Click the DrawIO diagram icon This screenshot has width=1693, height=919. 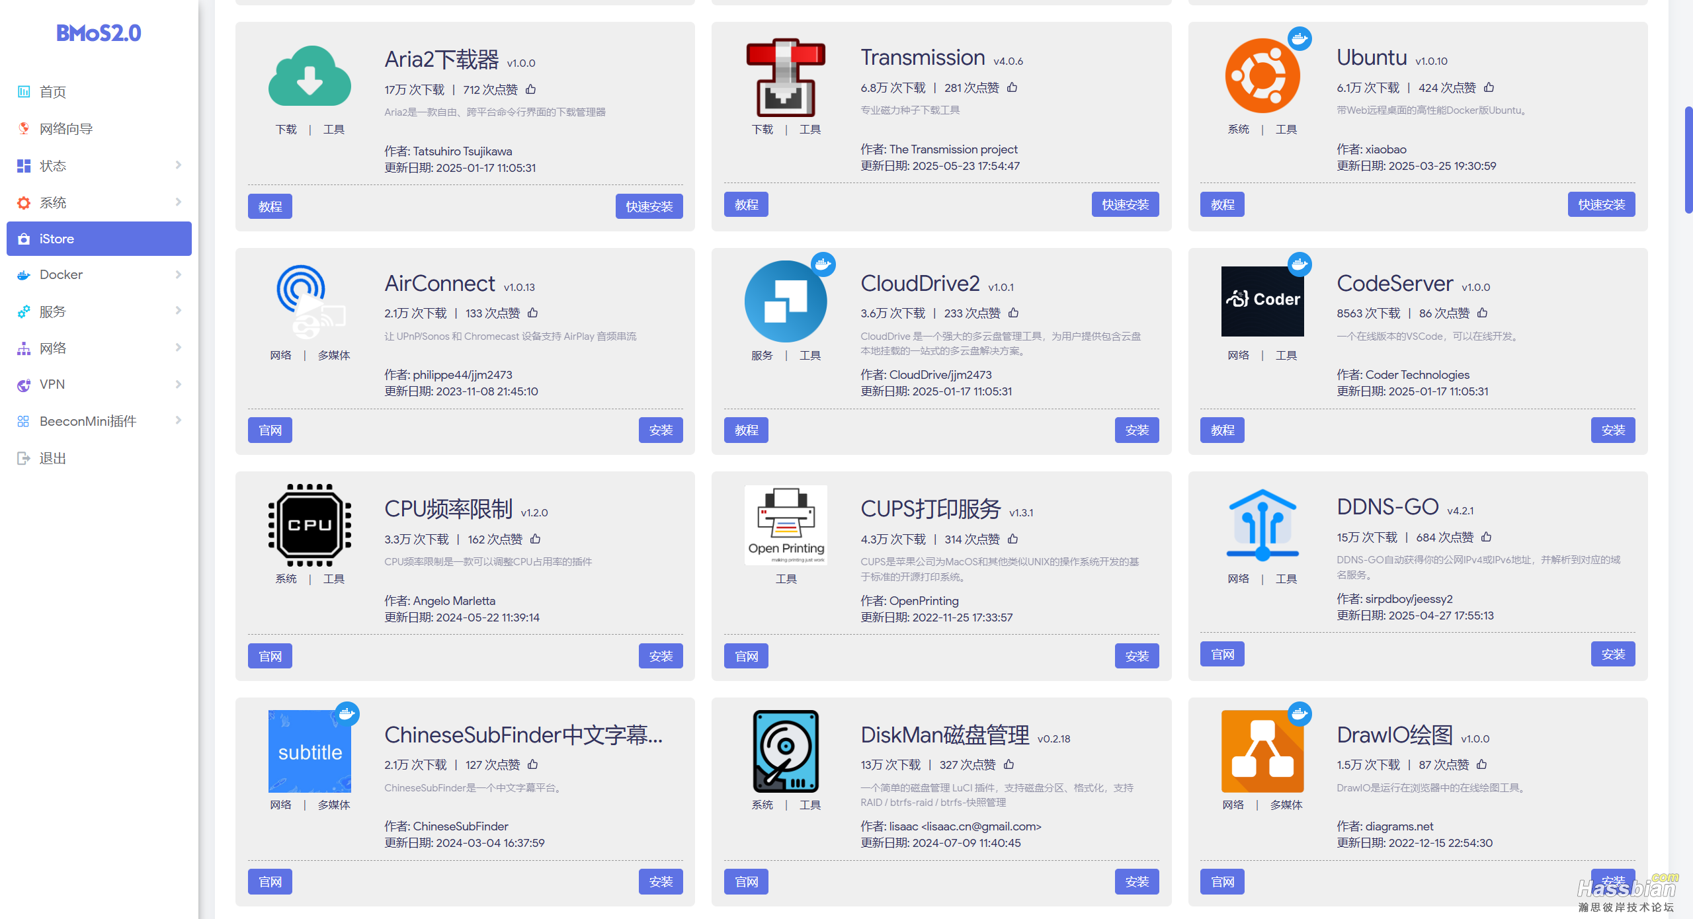click(1262, 751)
